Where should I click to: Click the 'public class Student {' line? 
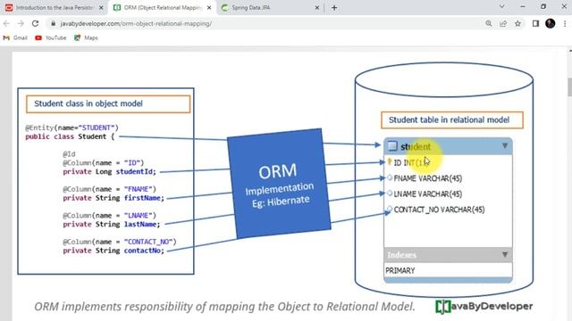pyautogui.click(x=70, y=136)
